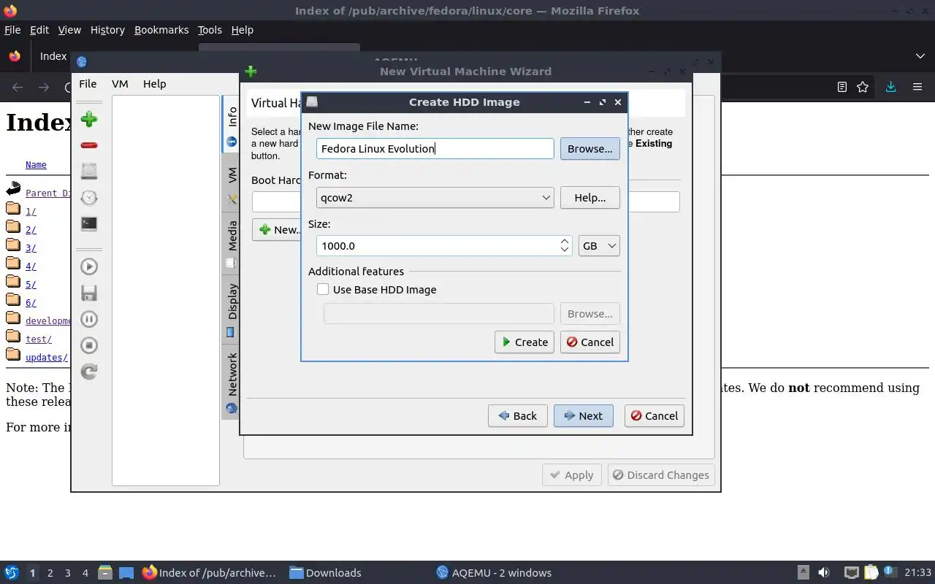Open the 3/ directory link in Firefox

tap(31, 248)
